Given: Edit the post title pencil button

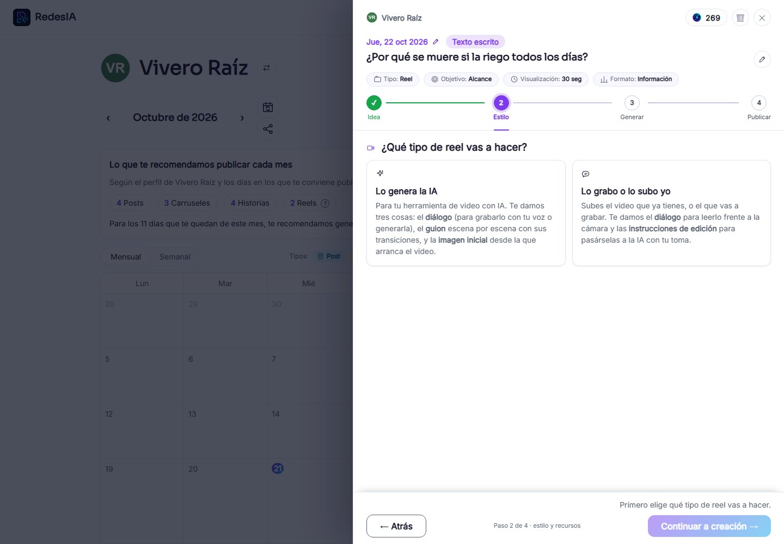Looking at the screenshot, I should tap(762, 59).
